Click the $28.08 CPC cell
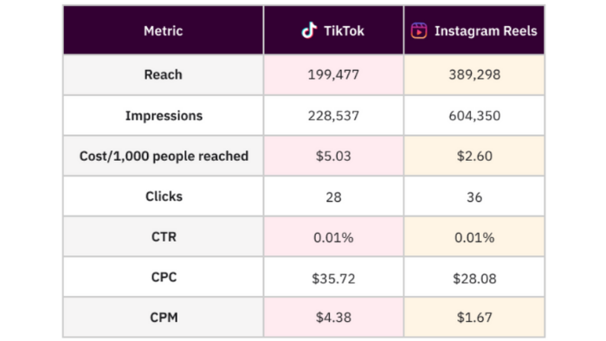The image size is (606, 341). tap(474, 278)
